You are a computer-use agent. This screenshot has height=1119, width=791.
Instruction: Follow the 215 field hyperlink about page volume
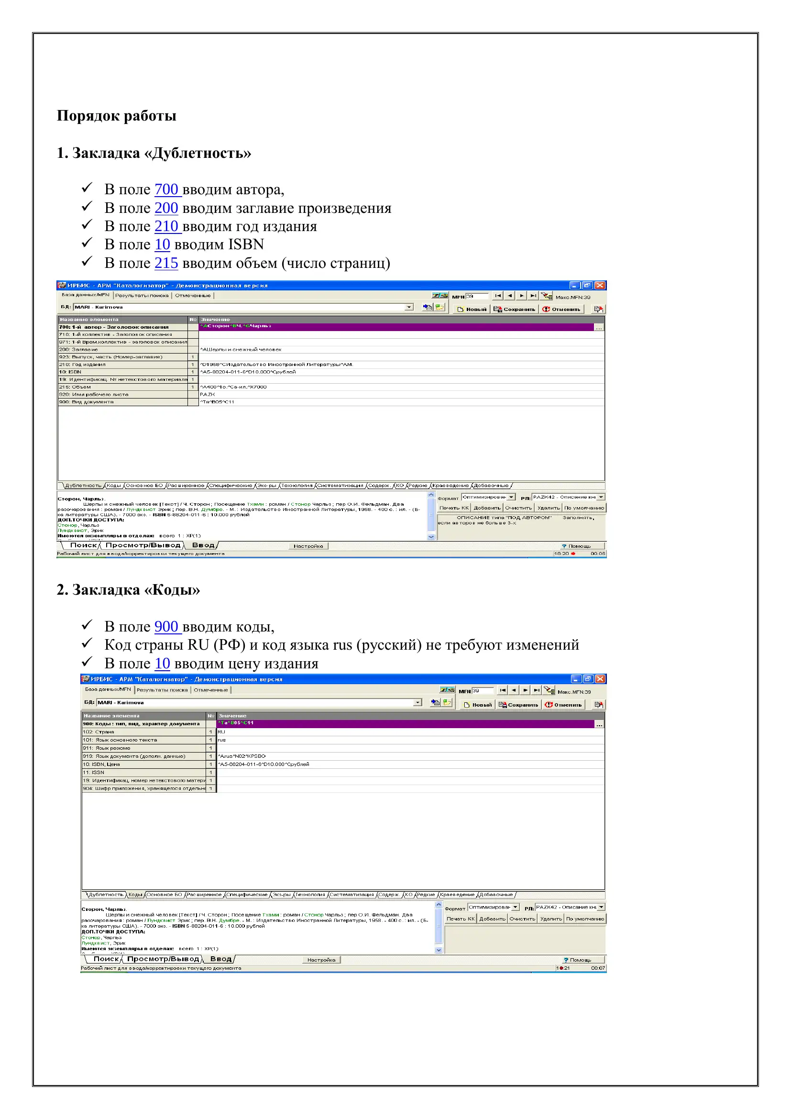(166, 263)
